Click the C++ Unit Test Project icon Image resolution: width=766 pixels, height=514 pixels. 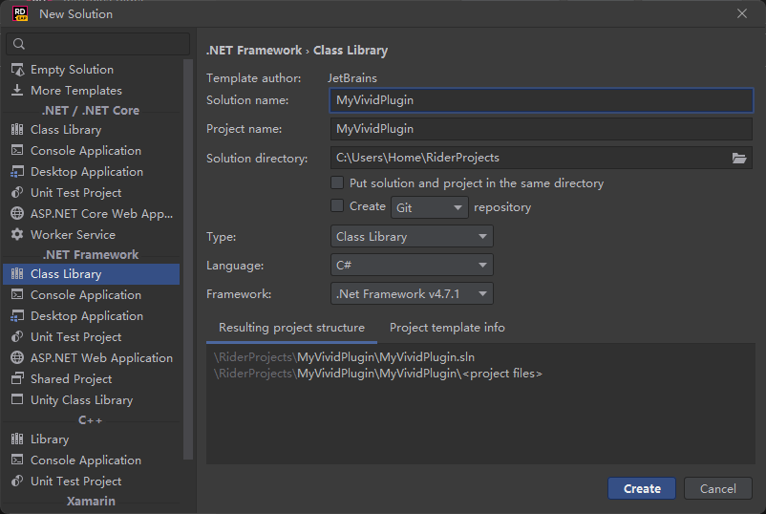pos(17,481)
